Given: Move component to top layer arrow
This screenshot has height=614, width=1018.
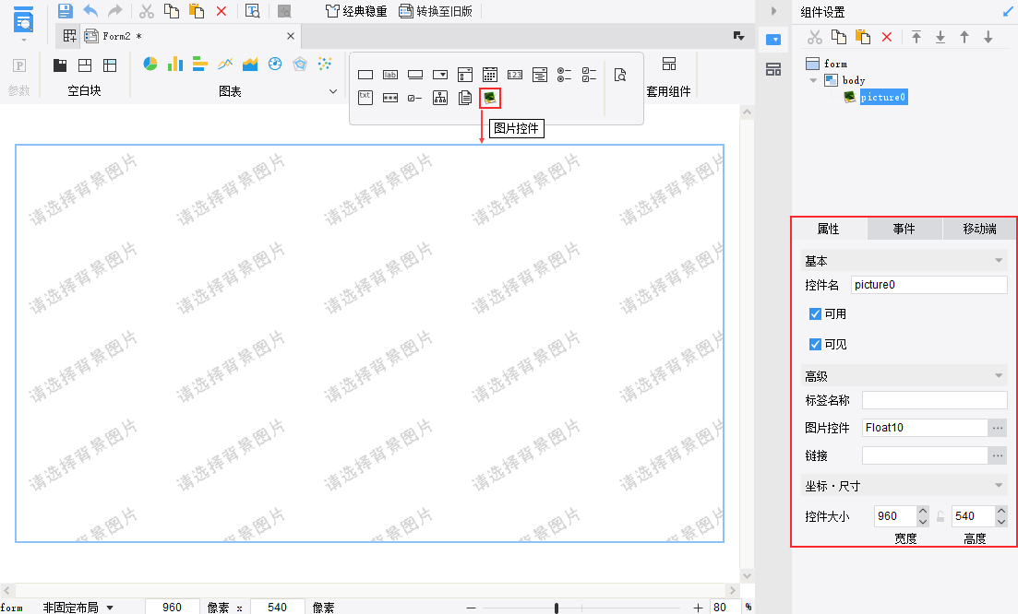Looking at the screenshot, I should tap(916, 37).
